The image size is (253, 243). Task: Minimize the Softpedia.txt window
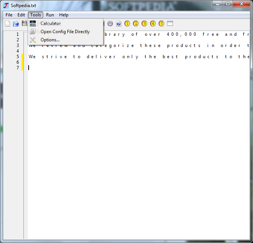(218, 4)
